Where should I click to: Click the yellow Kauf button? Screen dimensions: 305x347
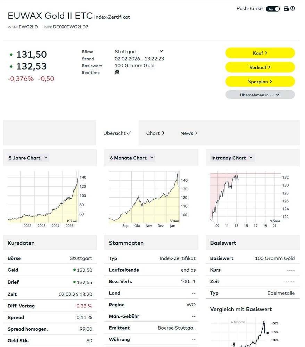tap(260, 53)
